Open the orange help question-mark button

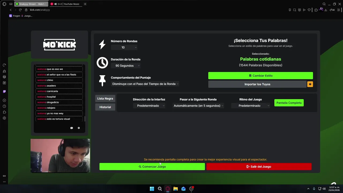[x=310, y=84]
